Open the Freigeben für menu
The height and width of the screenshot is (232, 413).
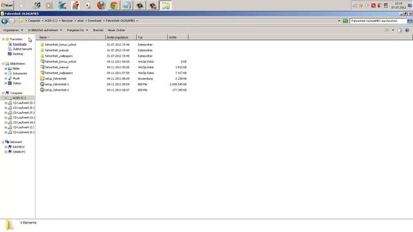click(x=77, y=30)
